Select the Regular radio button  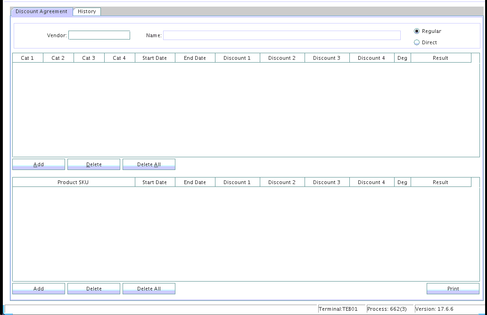tap(417, 32)
